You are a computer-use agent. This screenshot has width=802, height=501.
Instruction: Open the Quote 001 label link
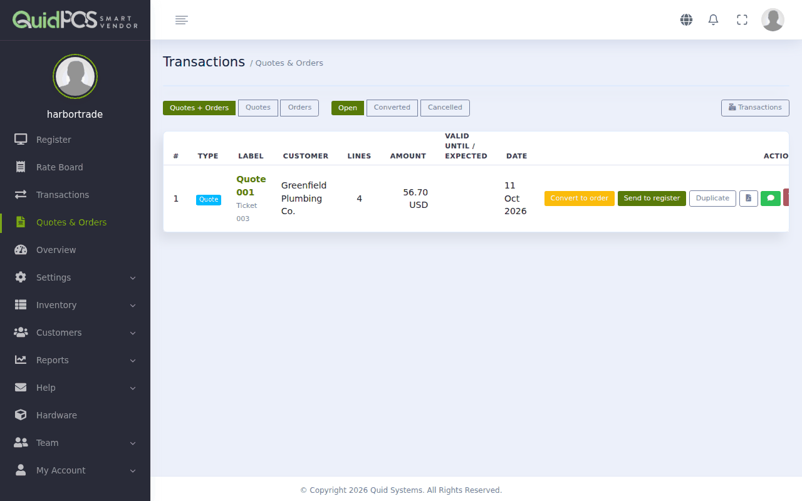[251, 186]
